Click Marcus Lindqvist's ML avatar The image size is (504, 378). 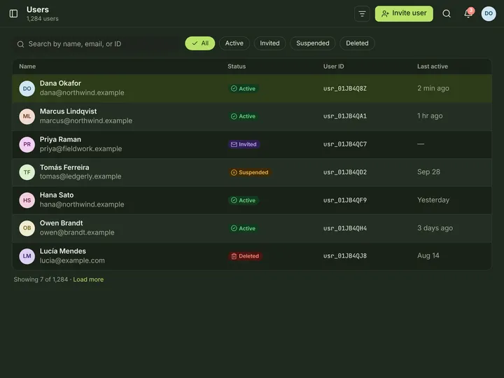[27, 116]
